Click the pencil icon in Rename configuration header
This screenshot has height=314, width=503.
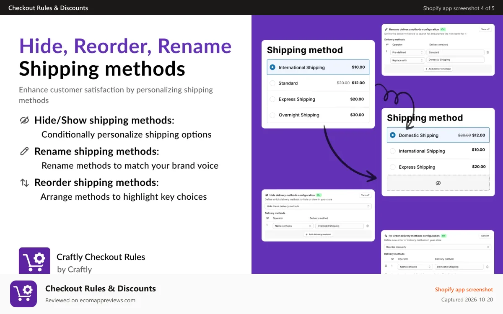pos(386,29)
